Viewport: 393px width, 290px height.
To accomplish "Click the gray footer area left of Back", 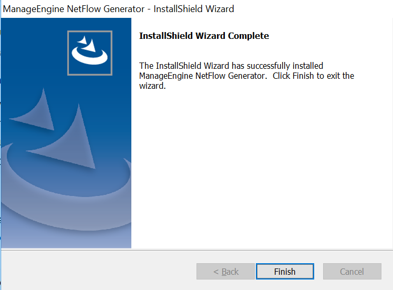I will 95,271.
